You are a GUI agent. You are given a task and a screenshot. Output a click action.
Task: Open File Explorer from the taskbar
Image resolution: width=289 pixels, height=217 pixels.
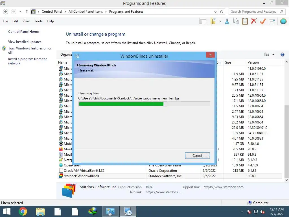(x=40, y=211)
